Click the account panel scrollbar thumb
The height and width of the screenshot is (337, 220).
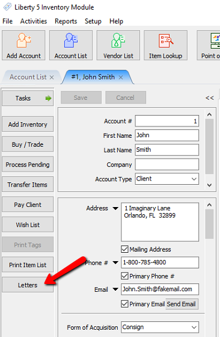[209, 146]
